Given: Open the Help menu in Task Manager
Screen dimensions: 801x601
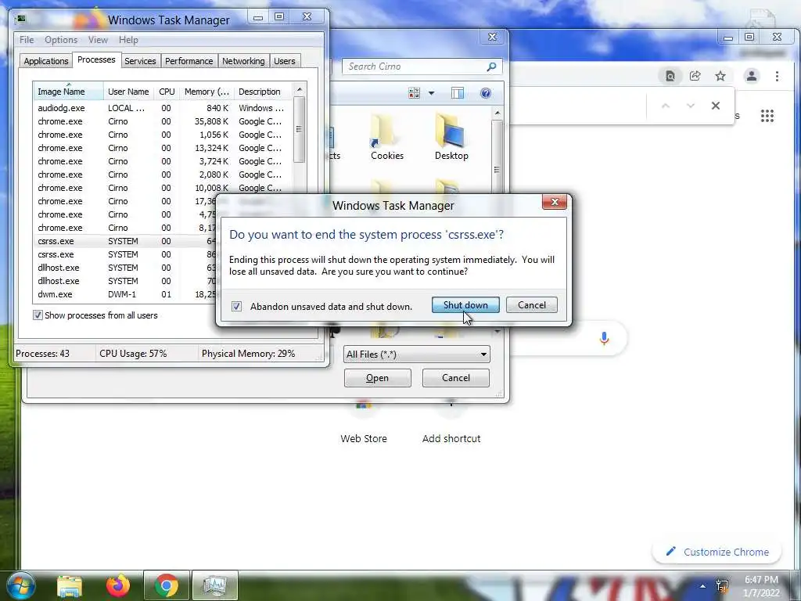Looking at the screenshot, I should (x=128, y=40).
